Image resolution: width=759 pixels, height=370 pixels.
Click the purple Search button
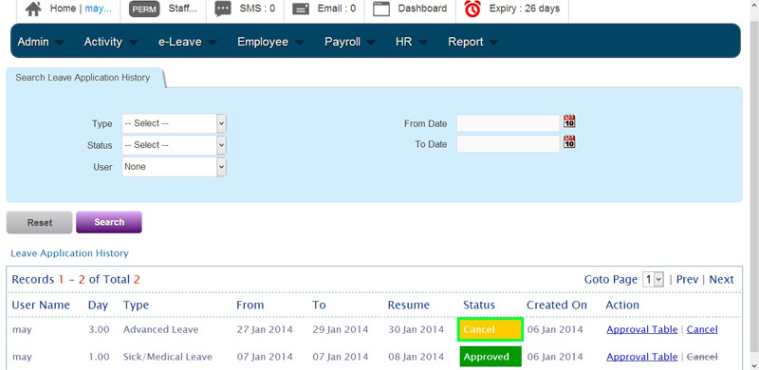click(x=109, y=222)
